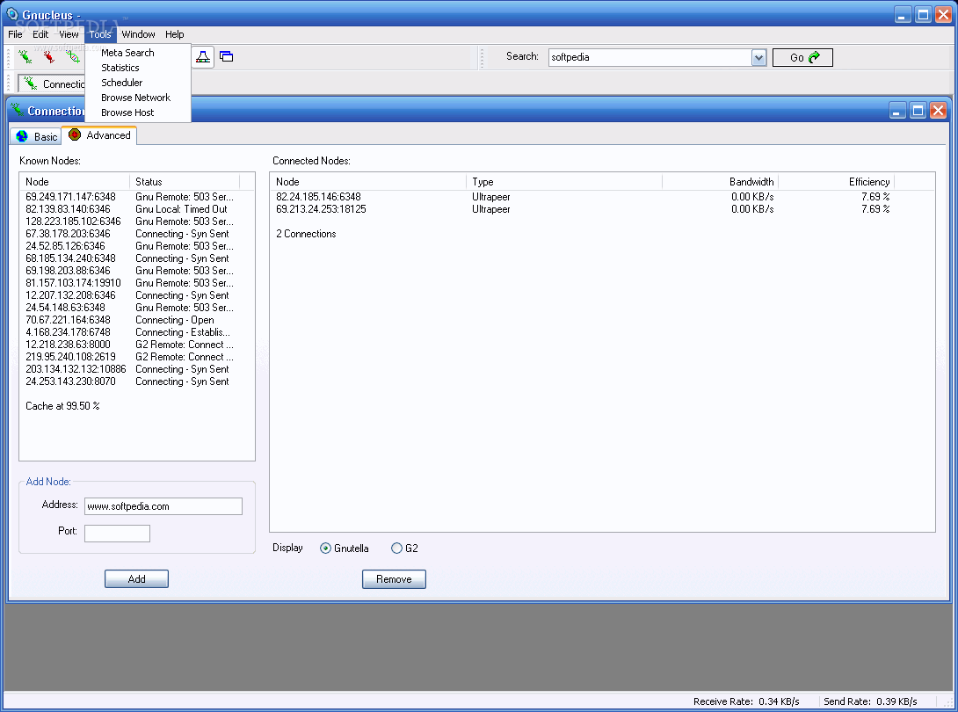Select the G2 display radio button
This screenshot has height=712, width=958.
[396, 549]
